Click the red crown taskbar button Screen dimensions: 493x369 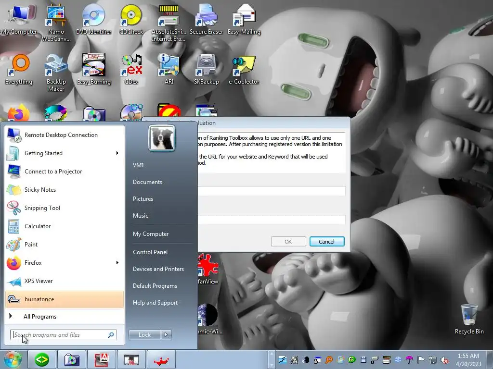point(161,359)
